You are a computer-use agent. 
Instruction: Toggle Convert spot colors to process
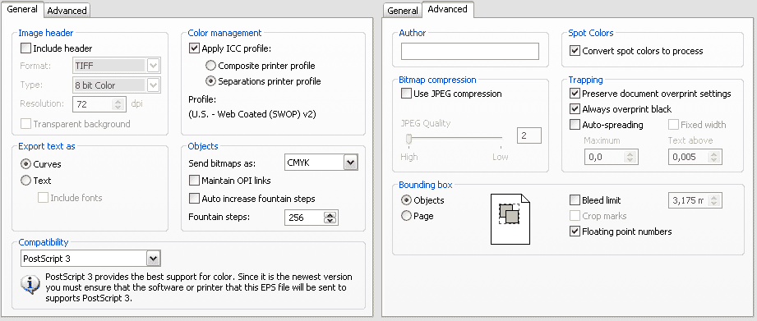(x=575, y=51)
